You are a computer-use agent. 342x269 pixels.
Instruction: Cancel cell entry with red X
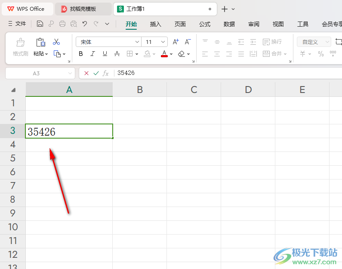[86, 73]
